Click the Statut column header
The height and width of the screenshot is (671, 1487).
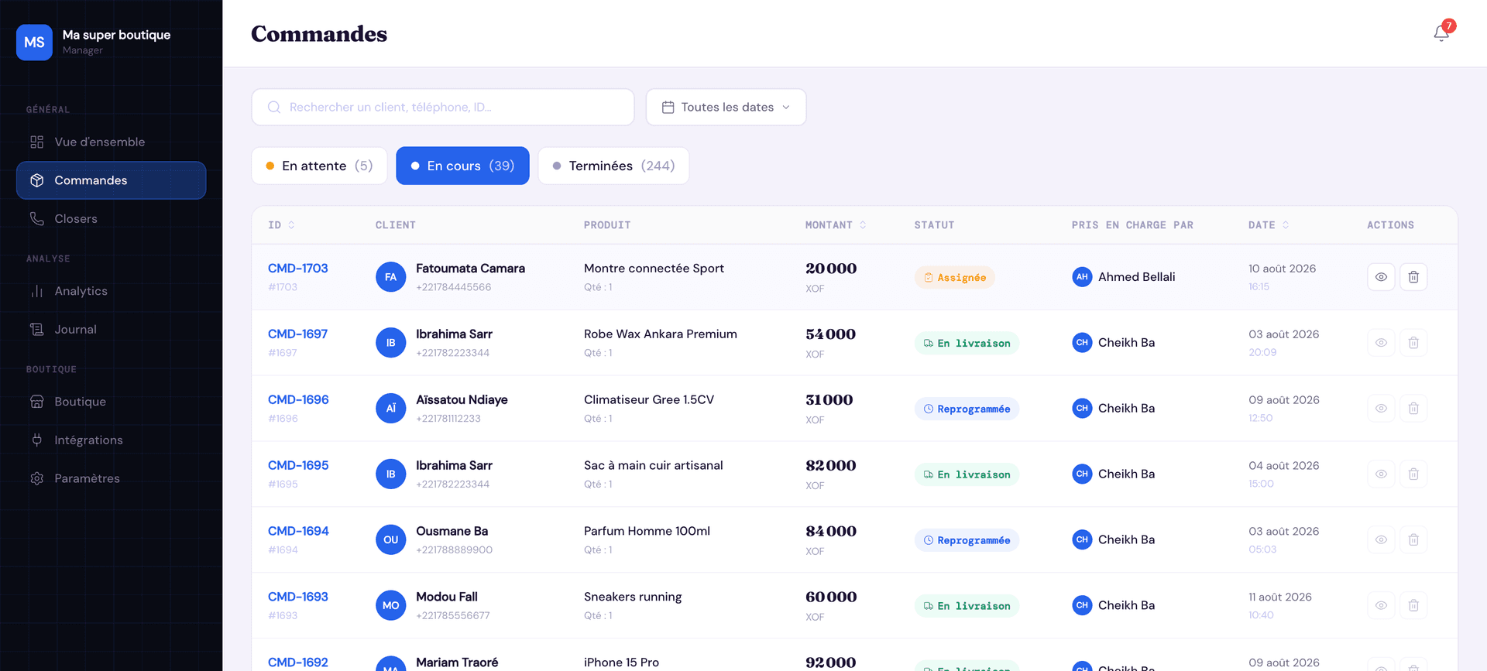click(934, 225)
